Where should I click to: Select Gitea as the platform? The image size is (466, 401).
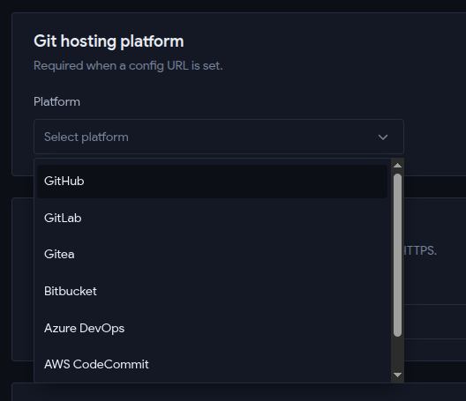[212, 255]
